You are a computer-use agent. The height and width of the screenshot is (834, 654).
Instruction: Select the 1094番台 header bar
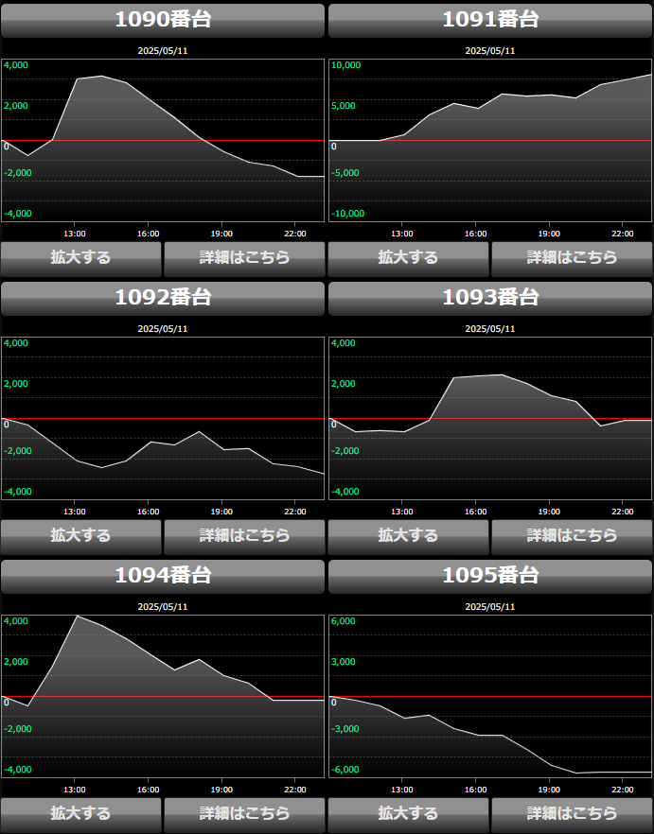(x=163, y=576)
